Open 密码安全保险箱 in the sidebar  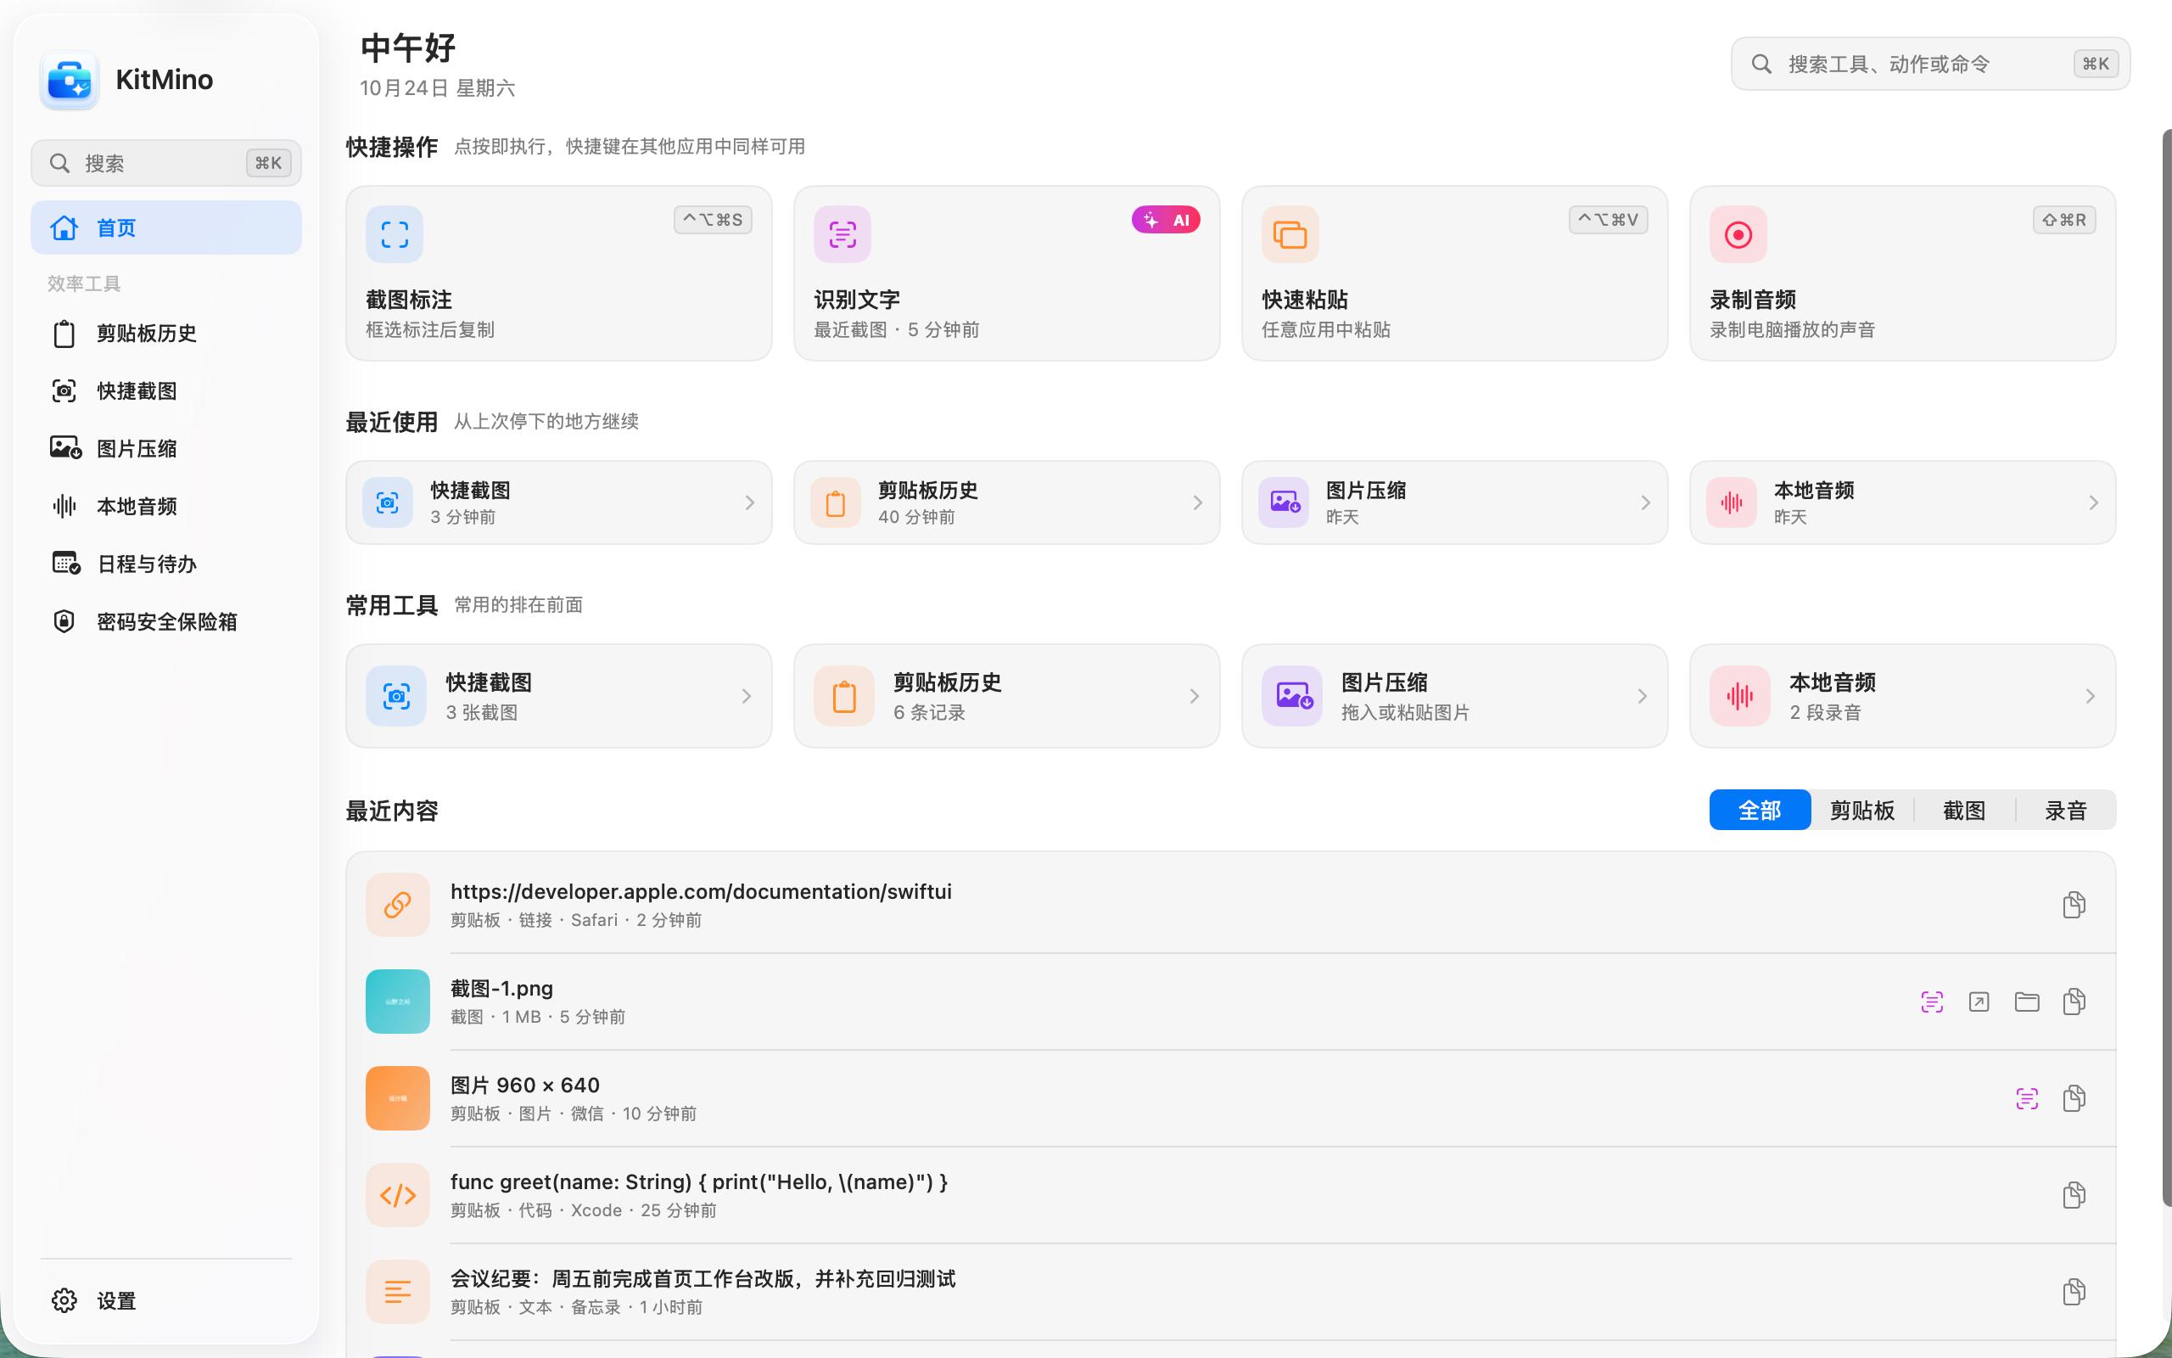166,621
